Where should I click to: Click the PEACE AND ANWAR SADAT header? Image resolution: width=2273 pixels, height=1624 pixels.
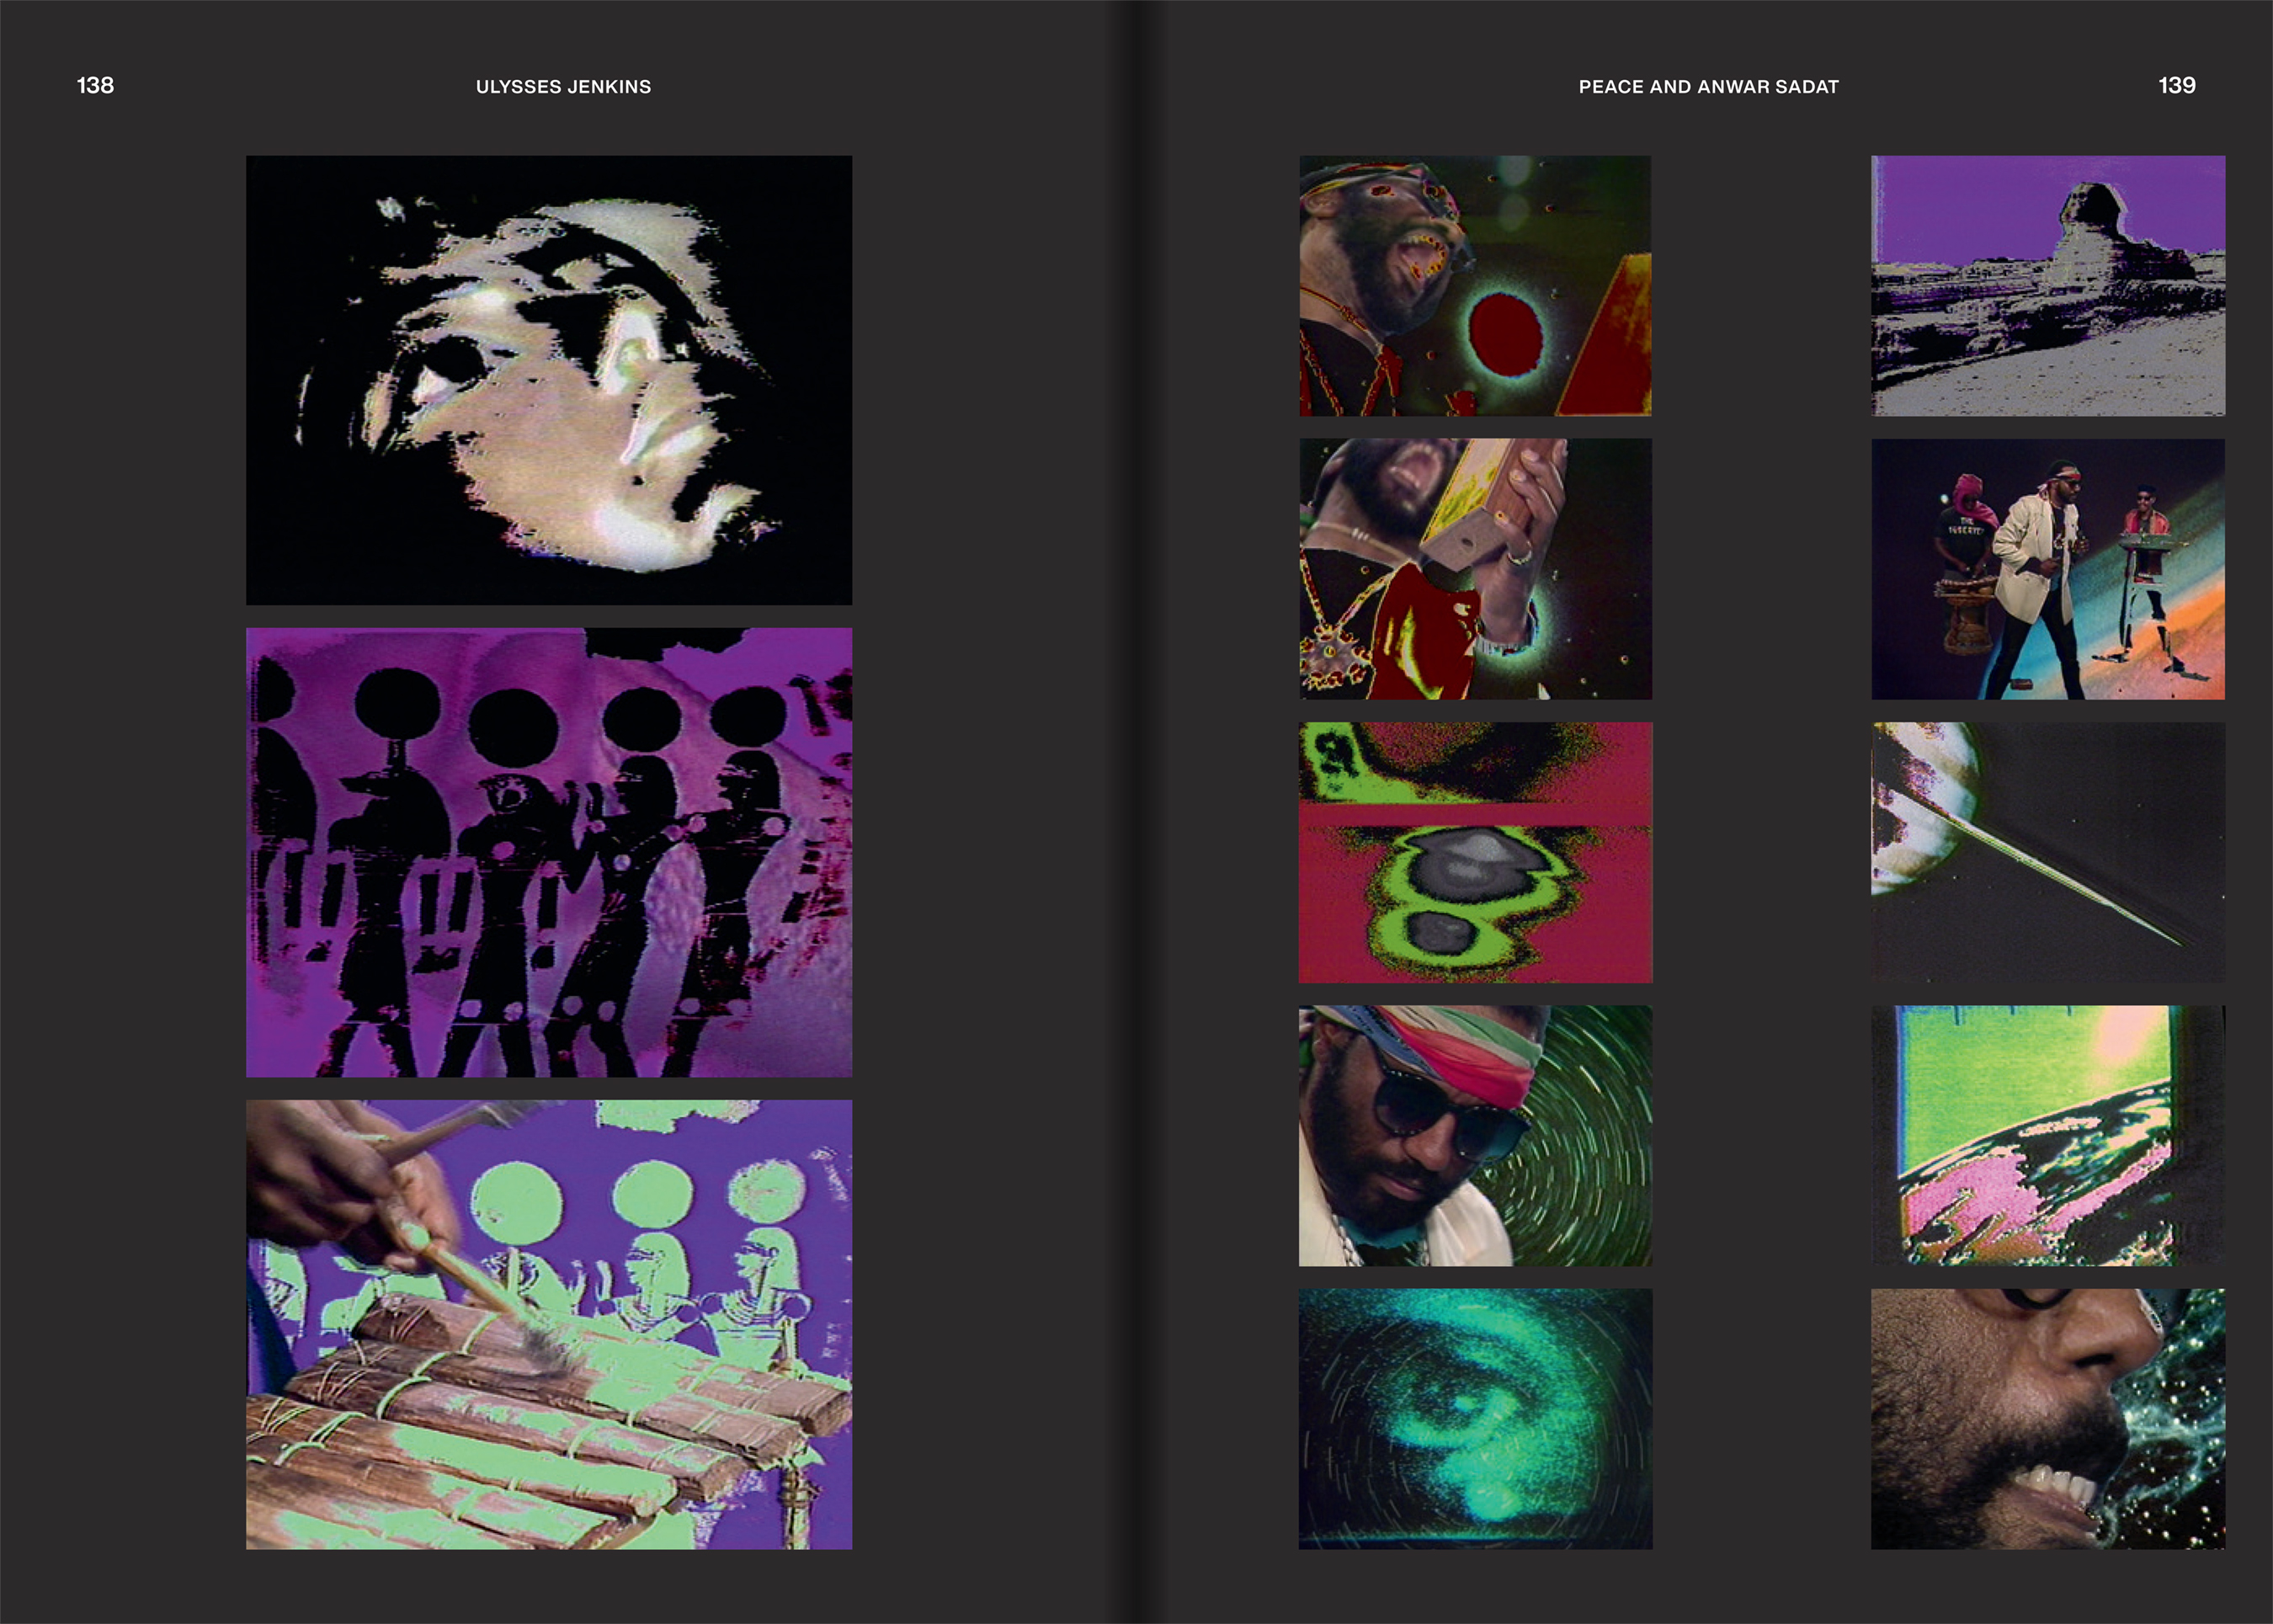[x=1708, y=87]
